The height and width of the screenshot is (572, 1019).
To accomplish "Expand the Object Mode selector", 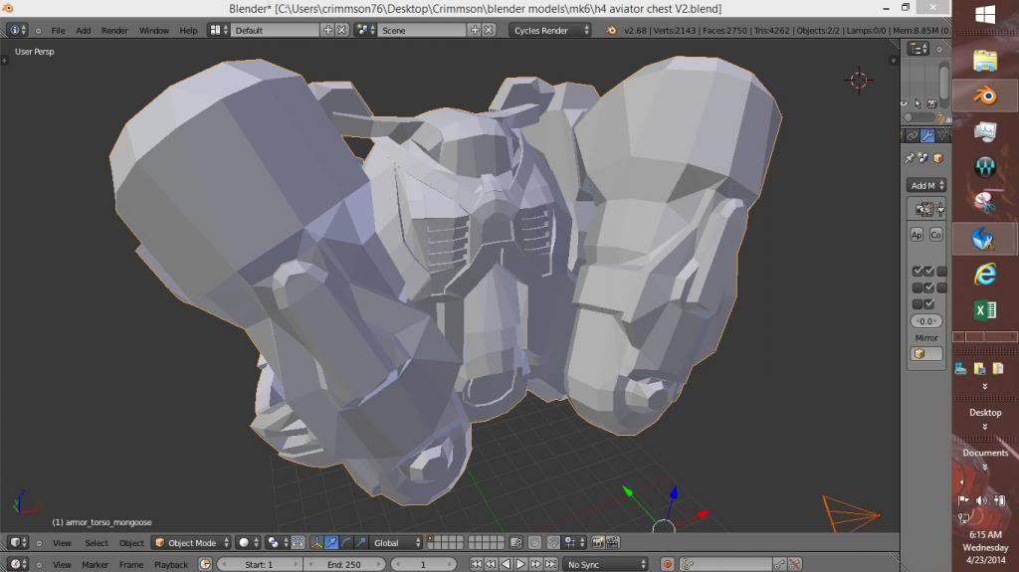I will tap(191, 543).
